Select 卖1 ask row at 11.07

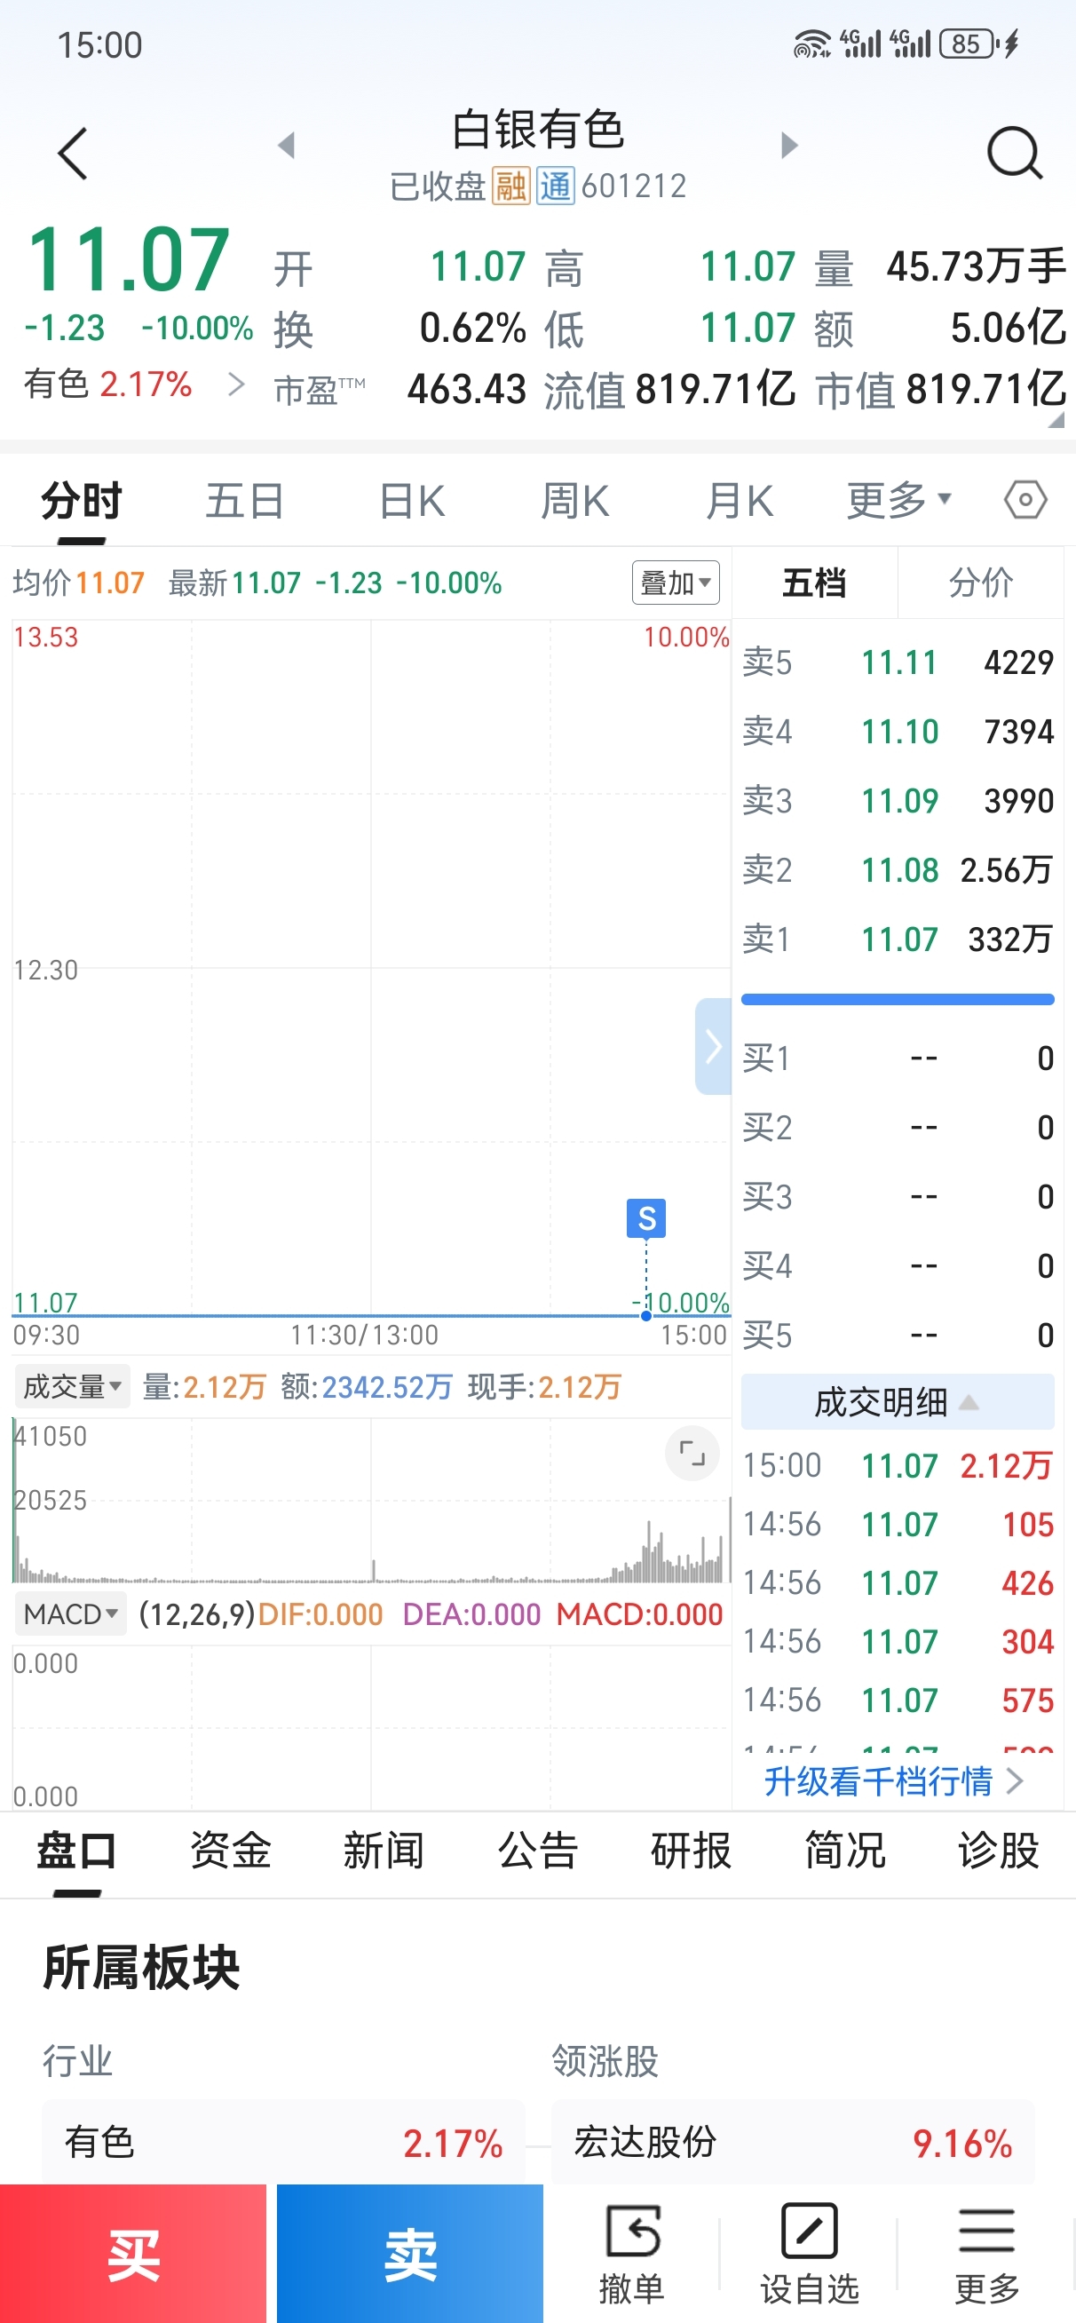coord(898,939)
